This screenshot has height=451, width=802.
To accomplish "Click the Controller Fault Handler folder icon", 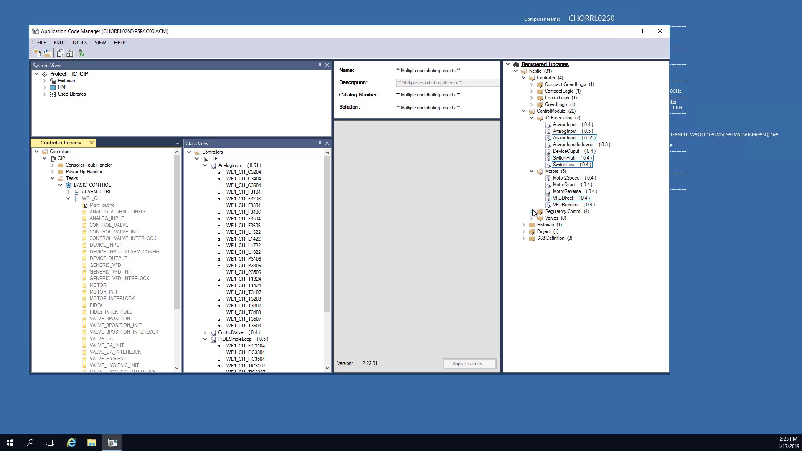I will pos(61,165).
